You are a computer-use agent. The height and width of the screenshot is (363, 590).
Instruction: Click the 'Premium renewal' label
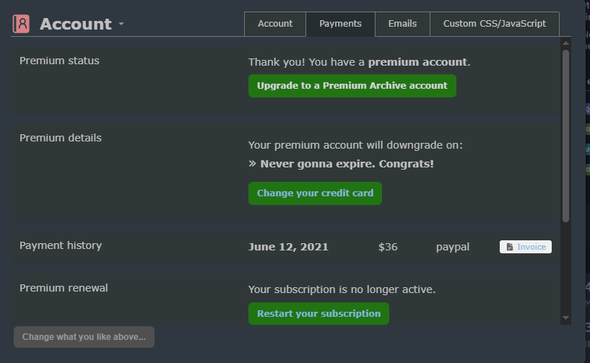tap(64, 288)
